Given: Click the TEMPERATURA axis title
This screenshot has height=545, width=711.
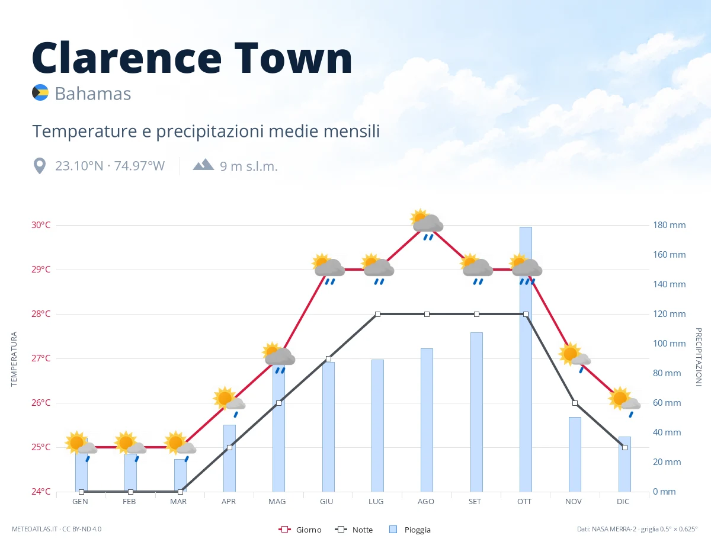Looking at the screenshot, I should [x=14, y=359].
